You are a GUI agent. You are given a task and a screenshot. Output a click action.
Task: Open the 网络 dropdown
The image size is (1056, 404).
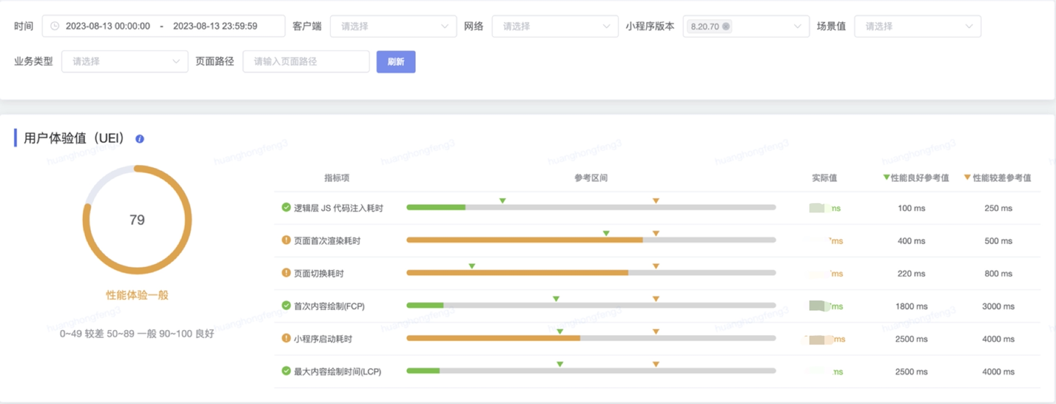click(554, 26)
